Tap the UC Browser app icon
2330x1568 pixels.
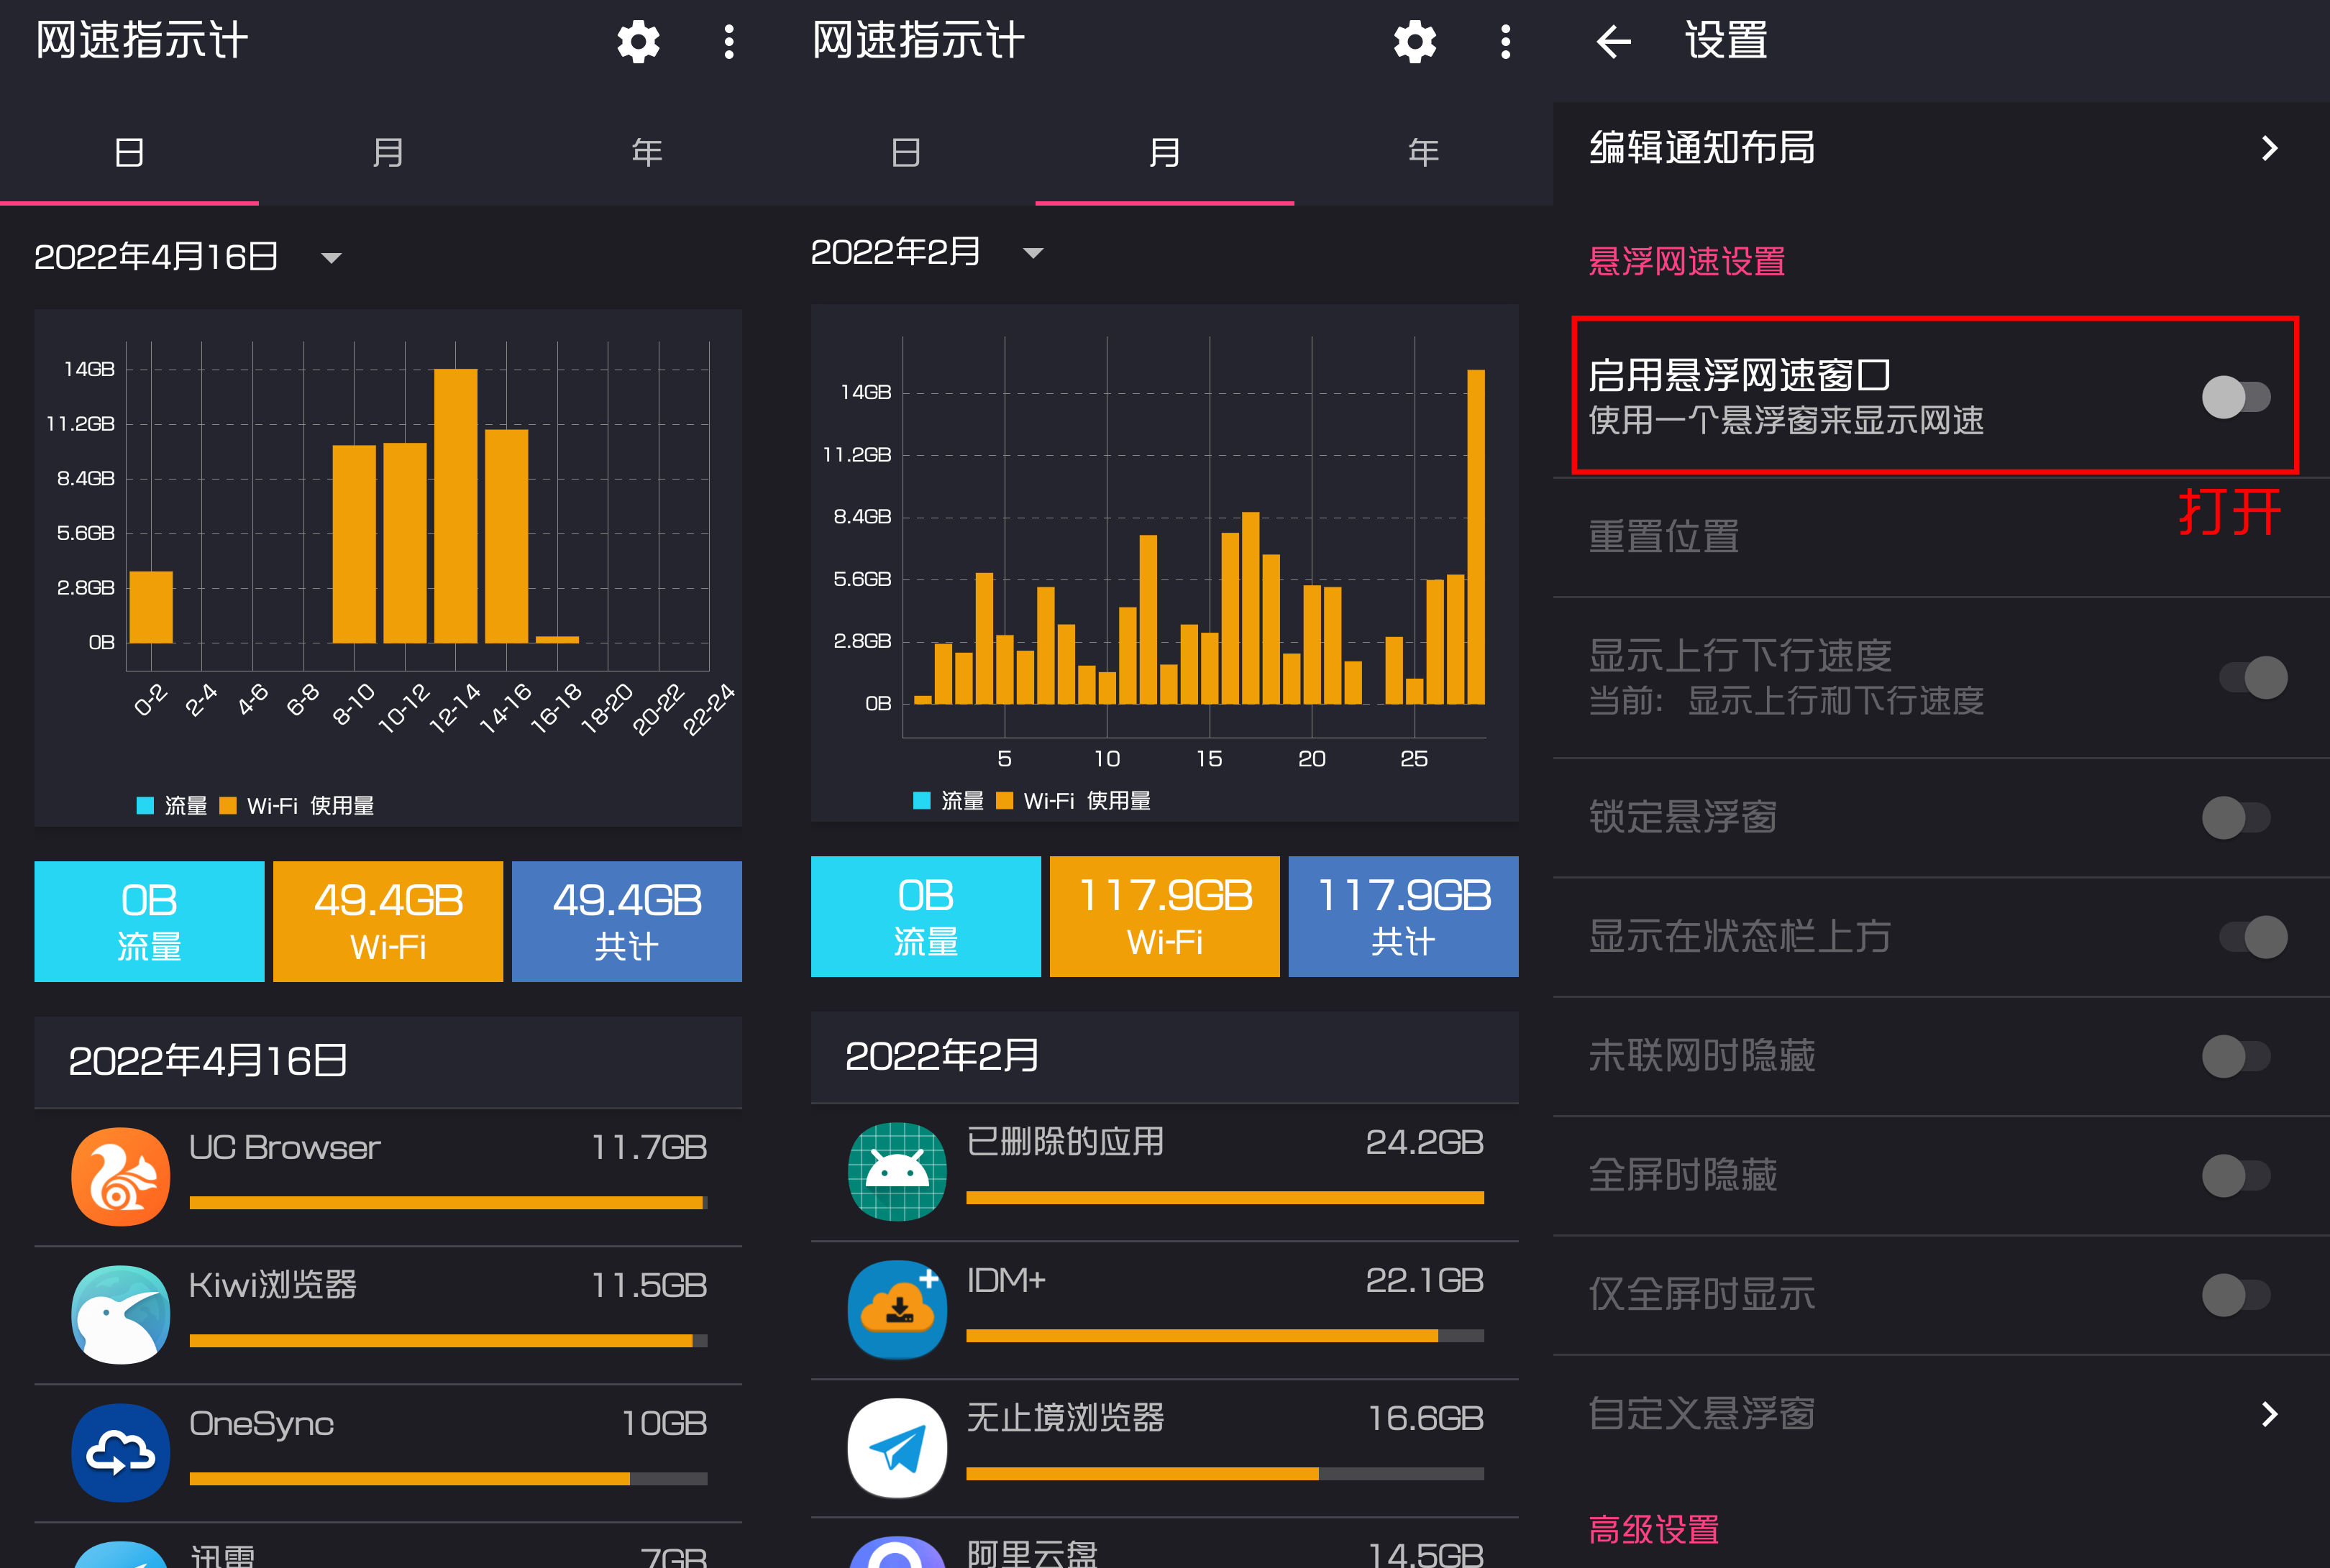pos(121,1176)
